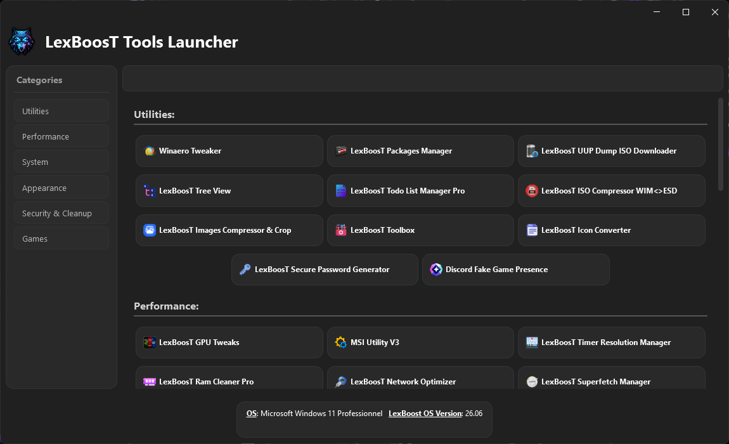Screen dimensions: 729x444
Task: Click 'Microsoft Windows 11 Professionnel' text
Action: point(321,414)
